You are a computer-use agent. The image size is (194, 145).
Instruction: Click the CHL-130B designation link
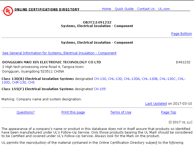150,79
